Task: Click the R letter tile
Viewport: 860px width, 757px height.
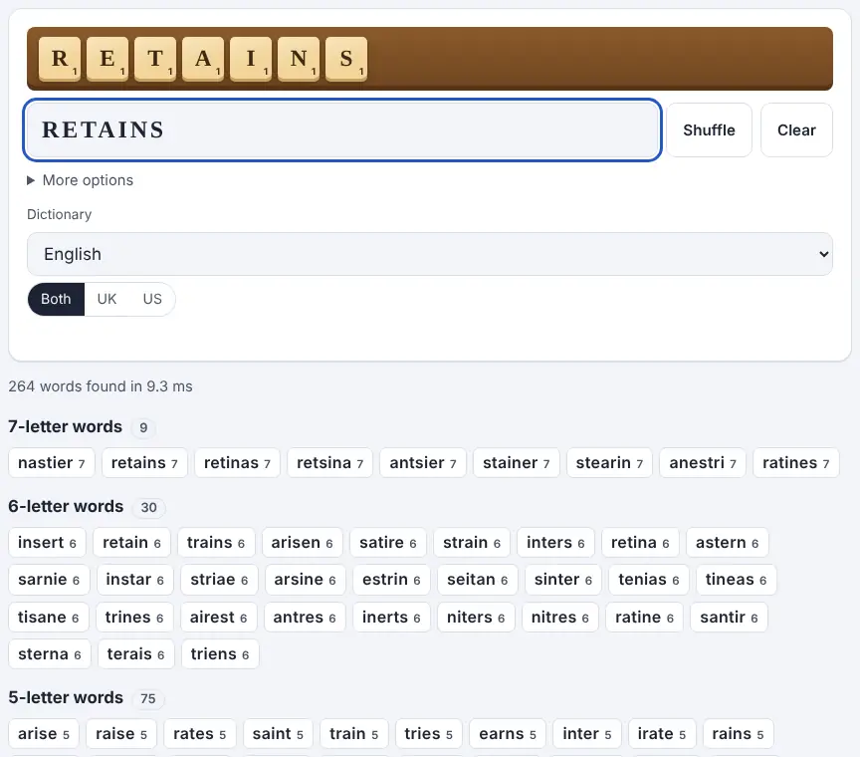Action: tap(60, 59)
